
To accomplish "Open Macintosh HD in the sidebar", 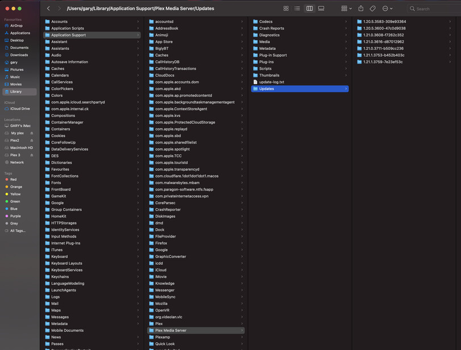I will pos(19,148).
